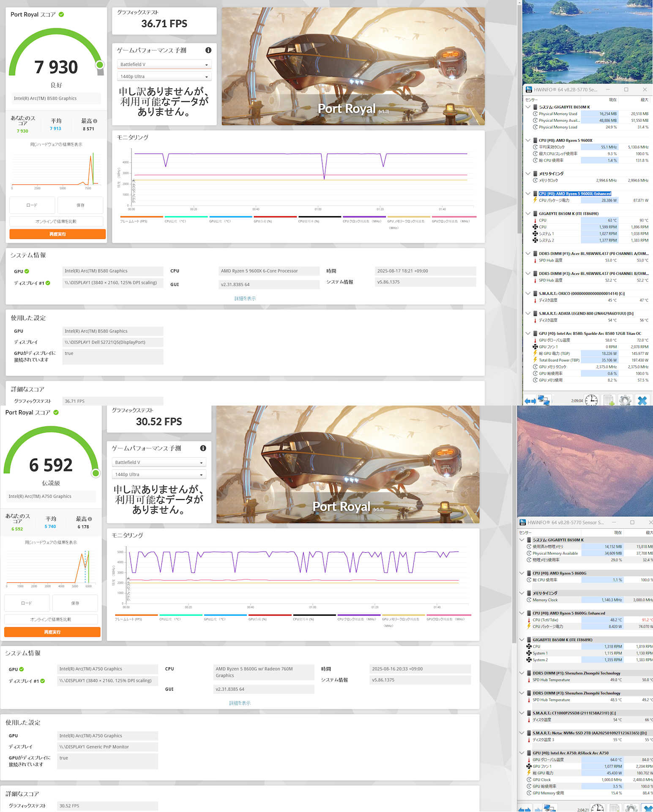
Task: Click the HWiNFO v8.28-5770 Sensor S... title icon
Action: point(522,522)
